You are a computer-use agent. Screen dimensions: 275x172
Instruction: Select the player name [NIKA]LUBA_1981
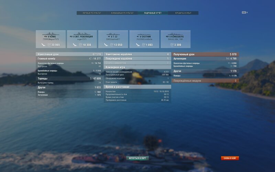pos(176,39)
